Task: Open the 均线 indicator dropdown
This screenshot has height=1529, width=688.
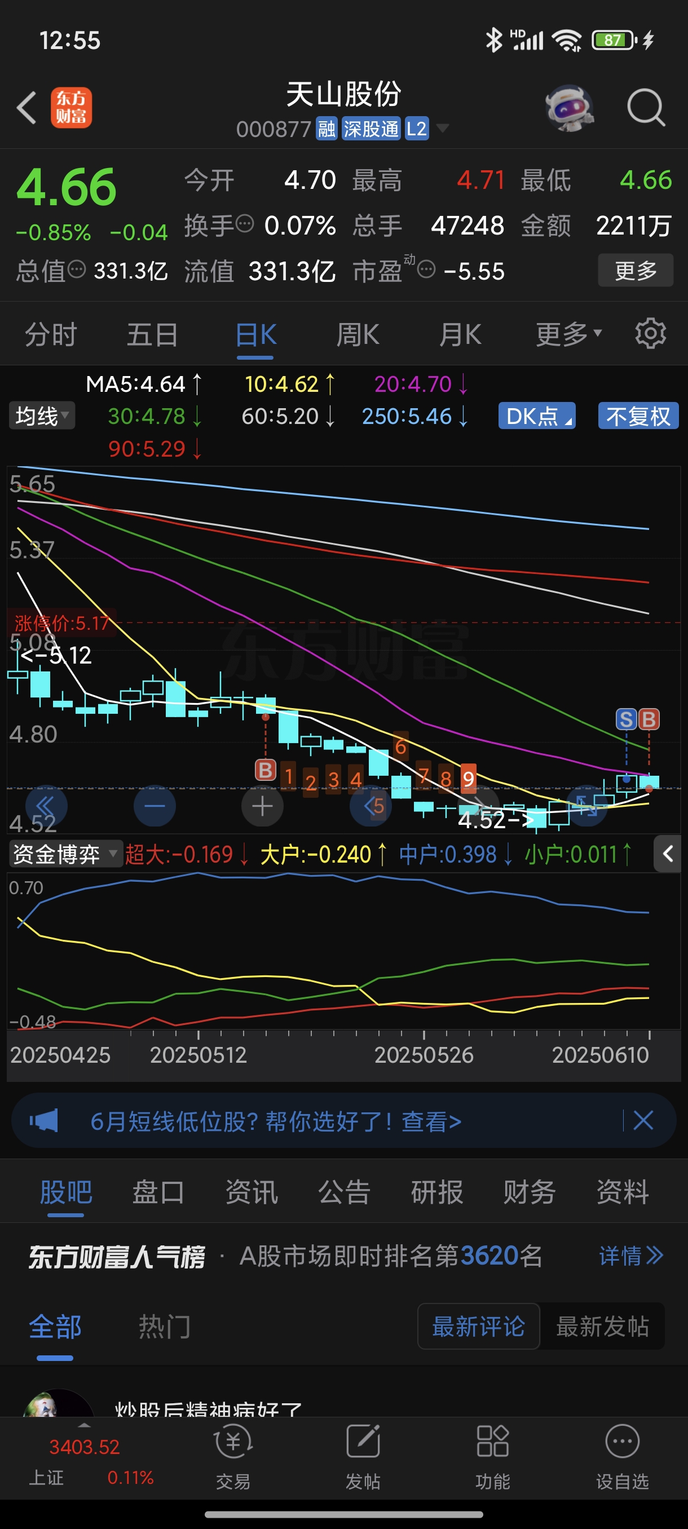Action: click(x=42, y=416)
